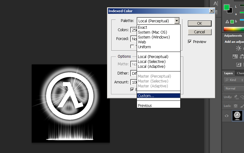Add a Color Balance scales adjustment

[x=242, y=56]
